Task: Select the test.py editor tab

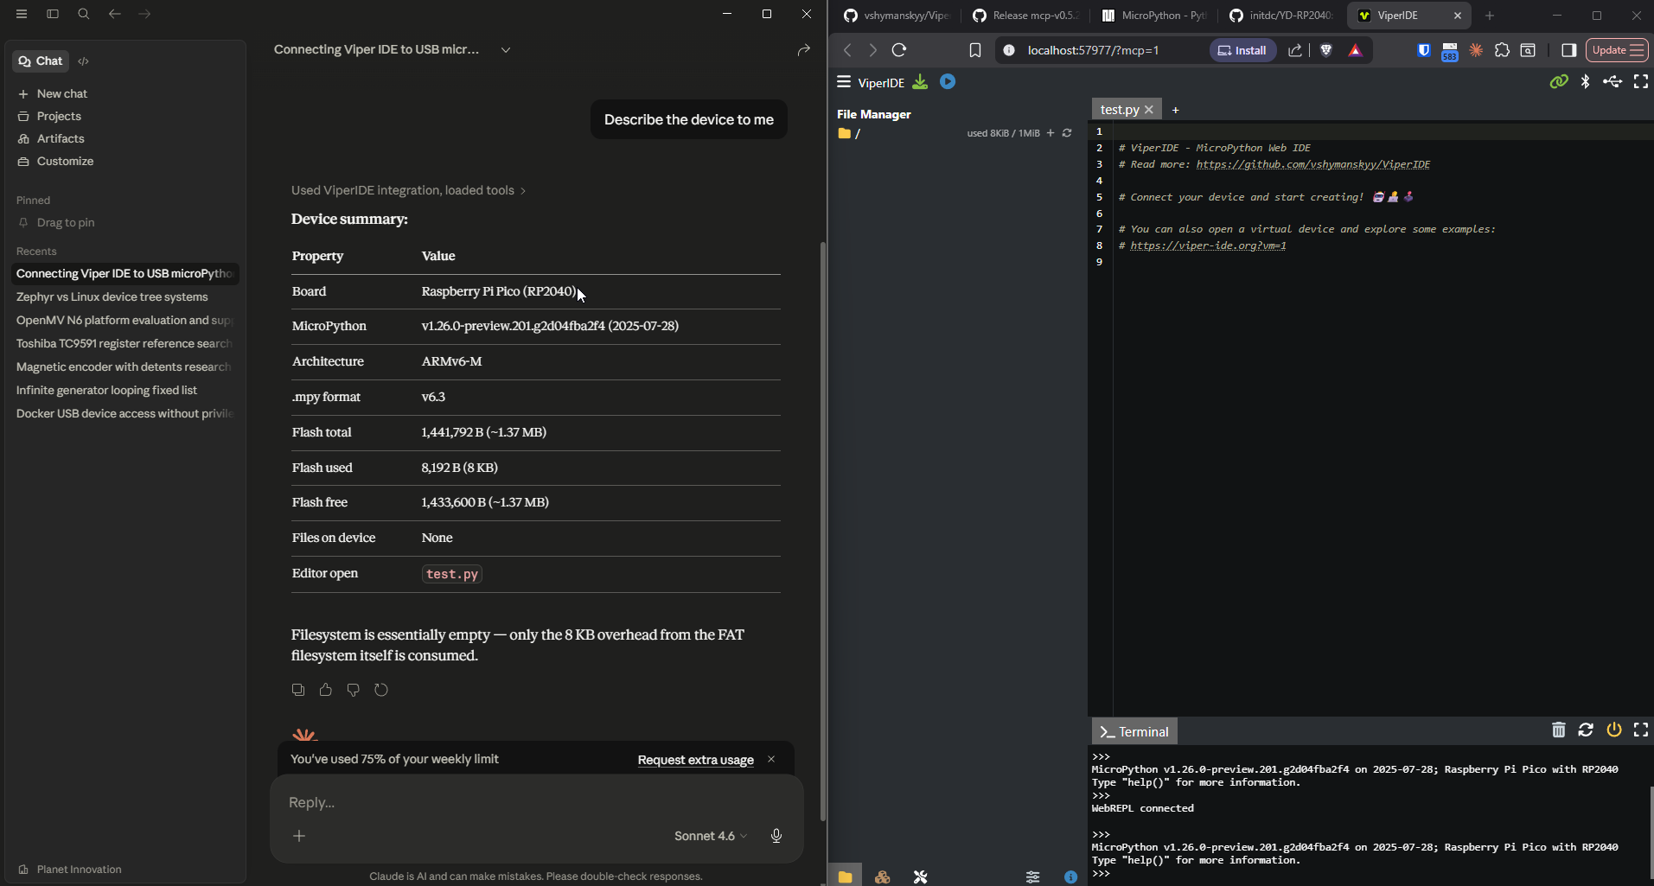Action: (1120, 110)
